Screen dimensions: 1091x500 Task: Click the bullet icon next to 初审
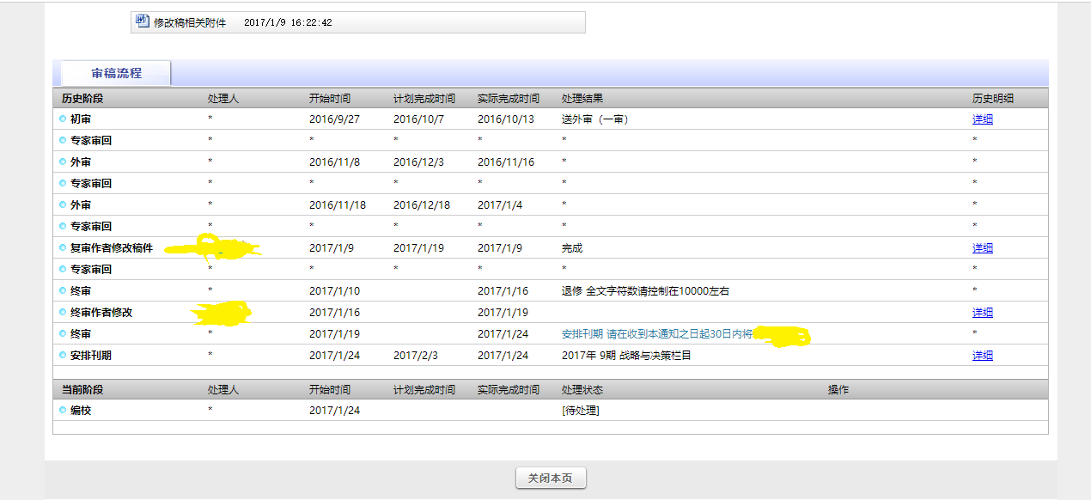tap(63, 119)
